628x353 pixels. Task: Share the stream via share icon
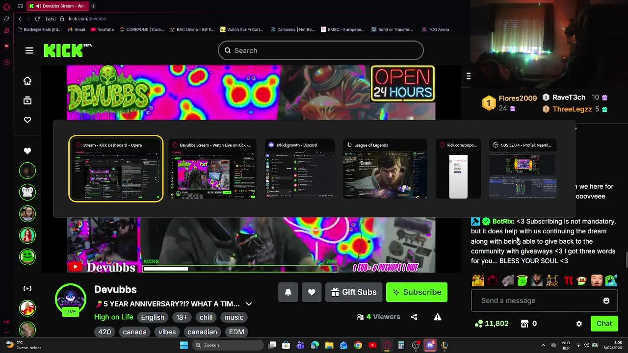(x=414, y=317)
